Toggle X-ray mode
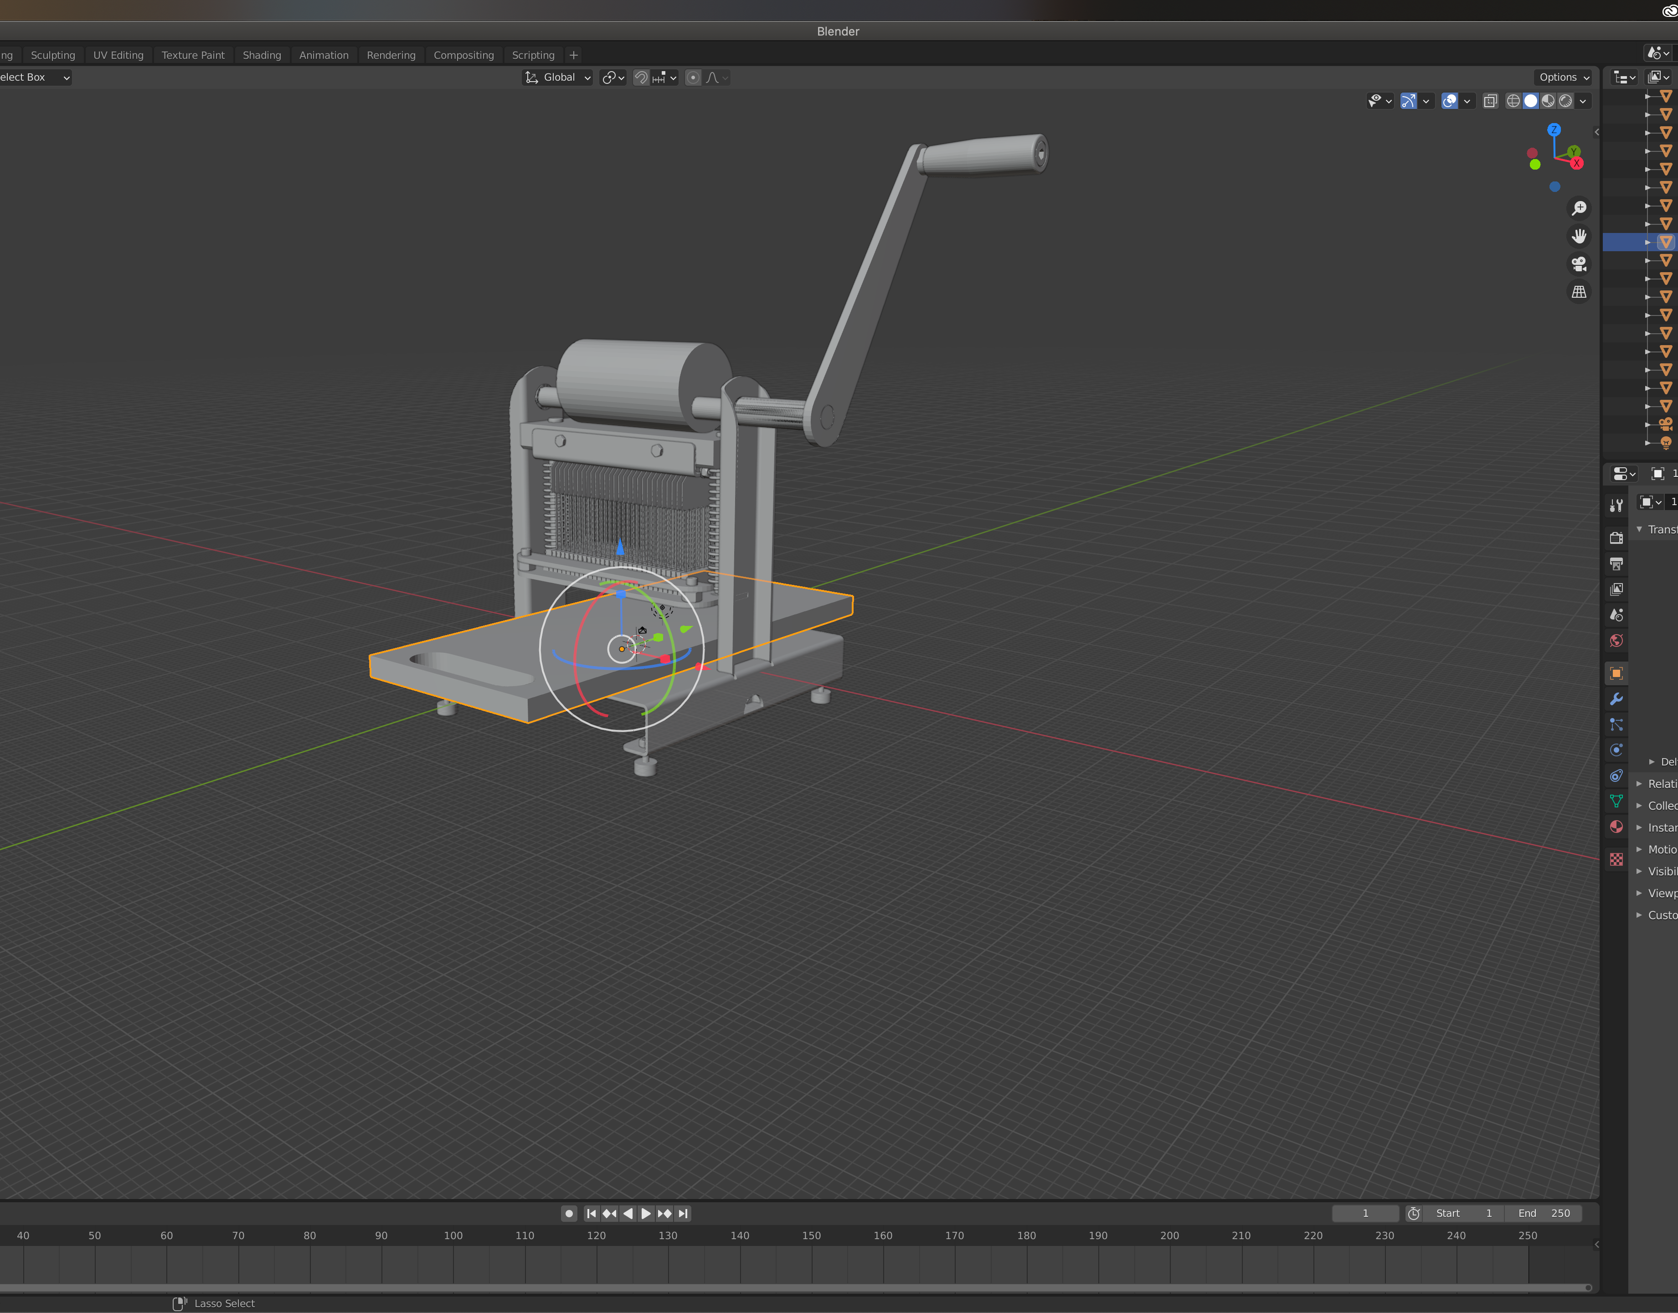 [1491, 101]
